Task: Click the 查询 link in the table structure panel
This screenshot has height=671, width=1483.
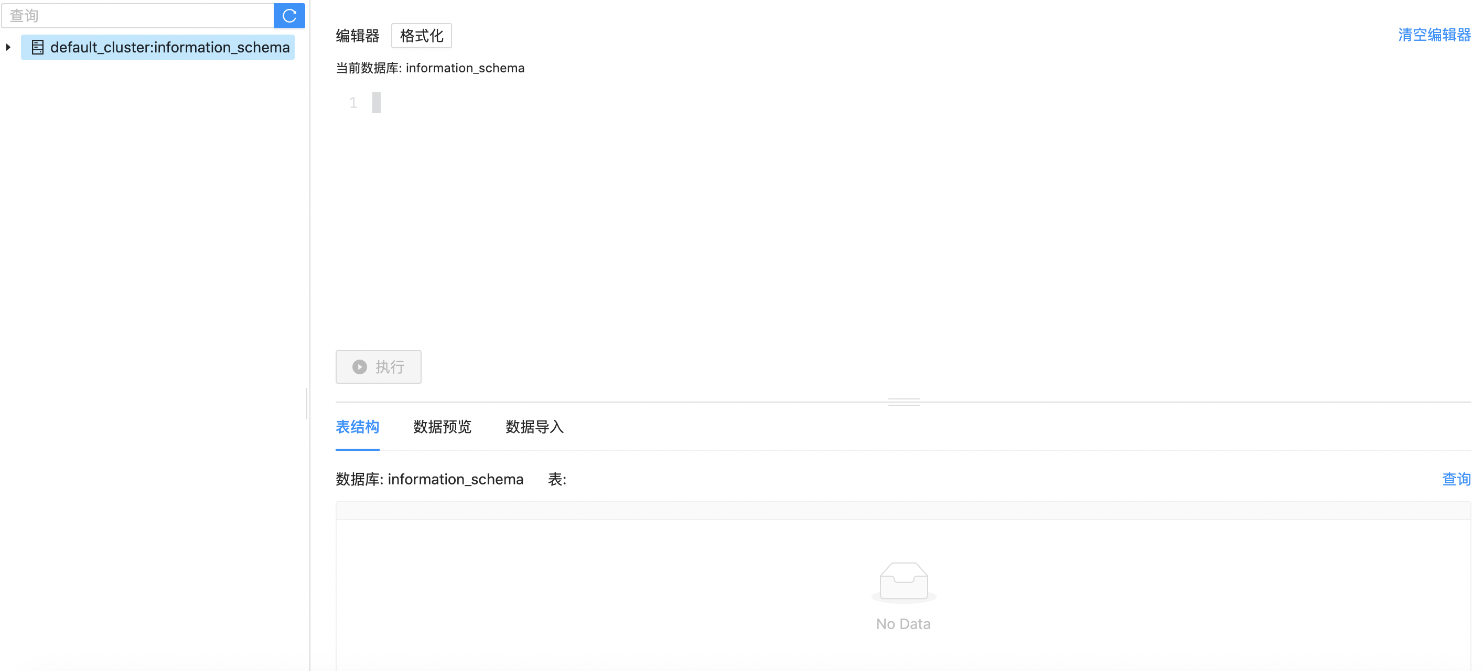Action: (x=1457, y=479)
